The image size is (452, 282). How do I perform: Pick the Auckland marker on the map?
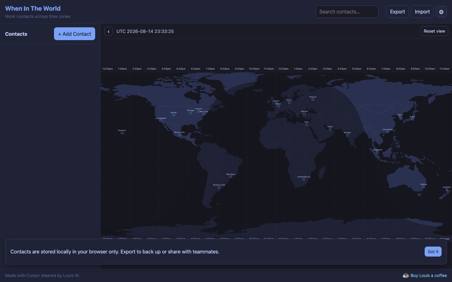[447, 190]
